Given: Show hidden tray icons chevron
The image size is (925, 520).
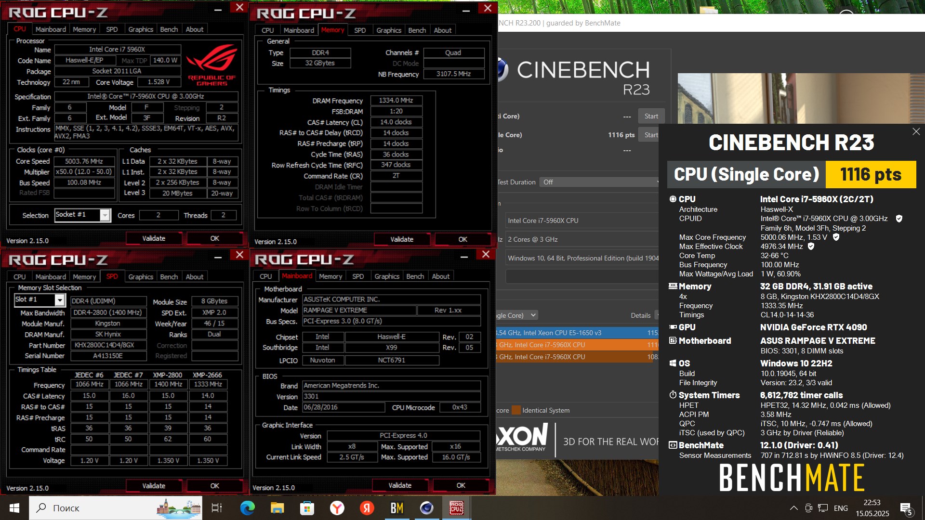Looking at the screenshot, I should (x=793, y=508).
